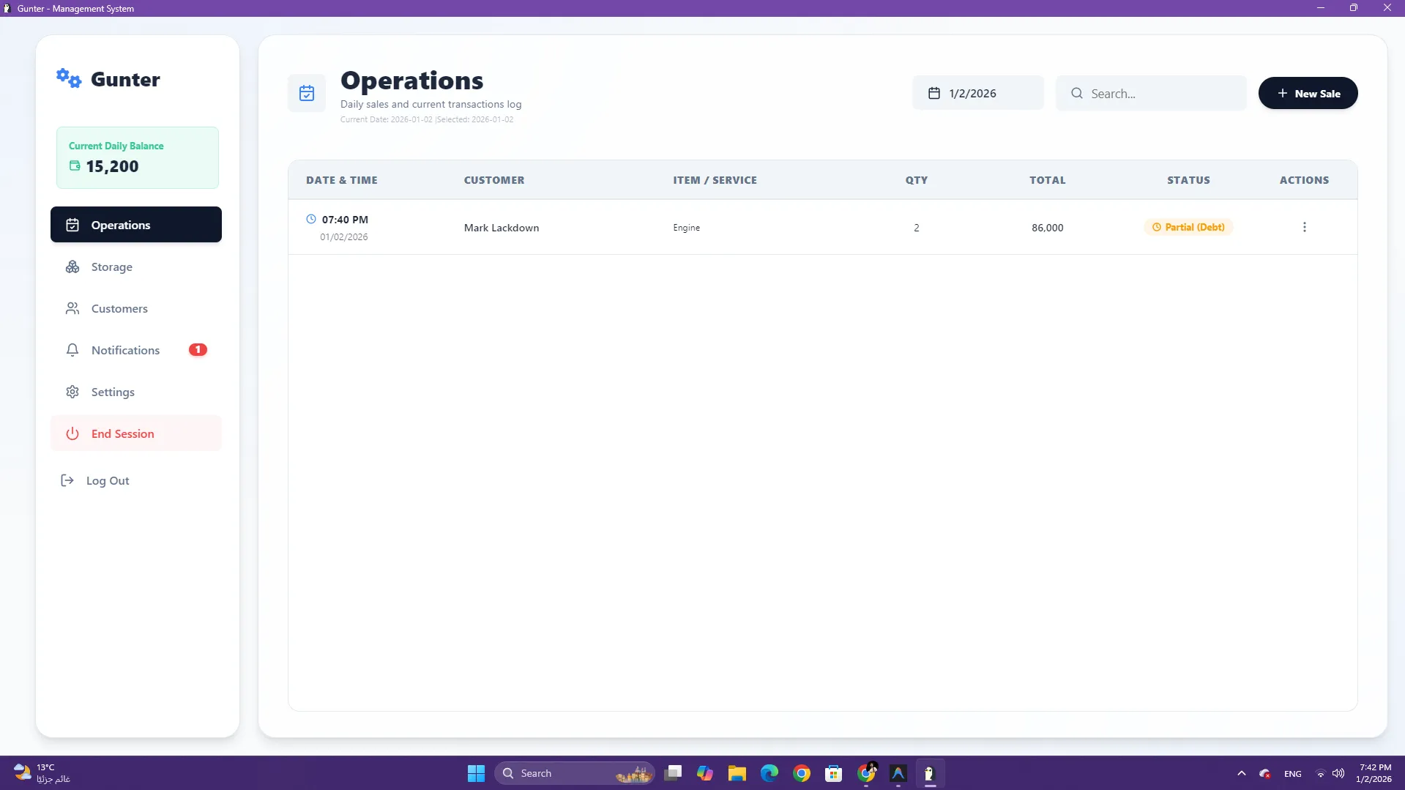Click the STATUS column header
The image size is (1405, 790).
(1188, 180)
